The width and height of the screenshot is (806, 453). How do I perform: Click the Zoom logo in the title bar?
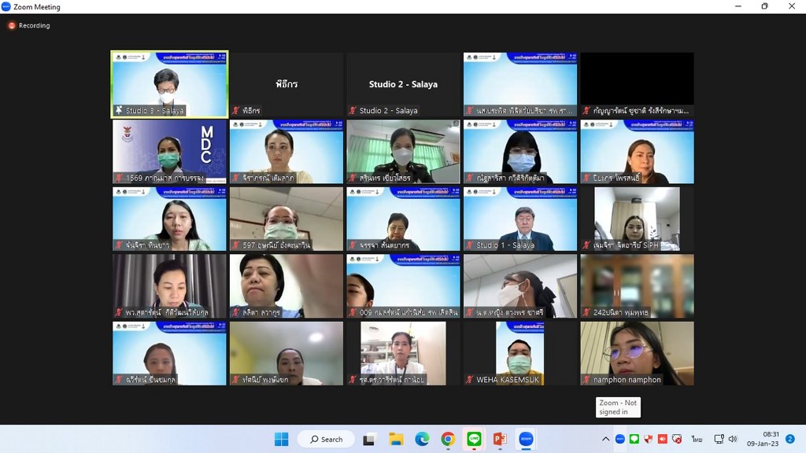click(x=6, y=7)
